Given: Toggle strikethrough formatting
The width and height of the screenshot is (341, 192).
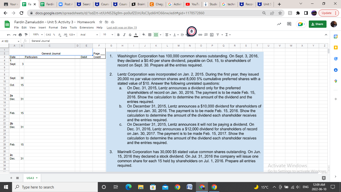Looking at the screenshot, I should click(130, 34).
